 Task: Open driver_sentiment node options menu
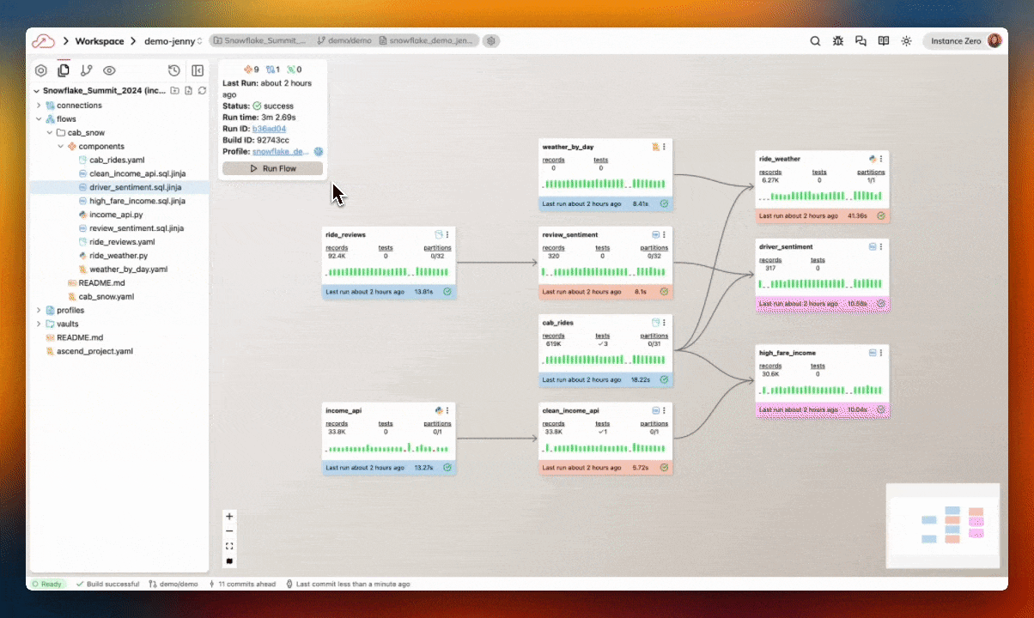point(881,246)
